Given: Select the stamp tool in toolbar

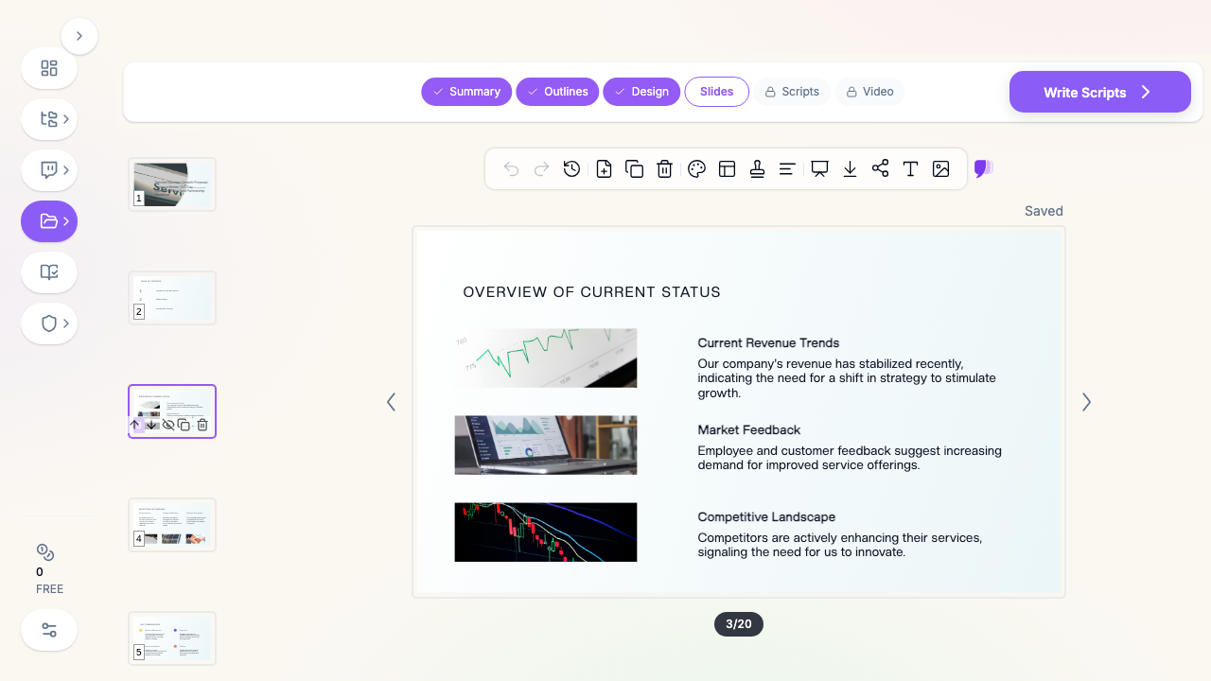Looking at the screenshot, I should 757,169.
